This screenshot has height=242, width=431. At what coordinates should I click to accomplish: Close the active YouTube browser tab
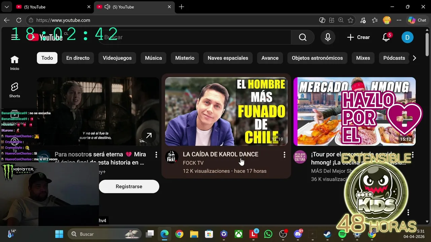click(x=169, y=7)
